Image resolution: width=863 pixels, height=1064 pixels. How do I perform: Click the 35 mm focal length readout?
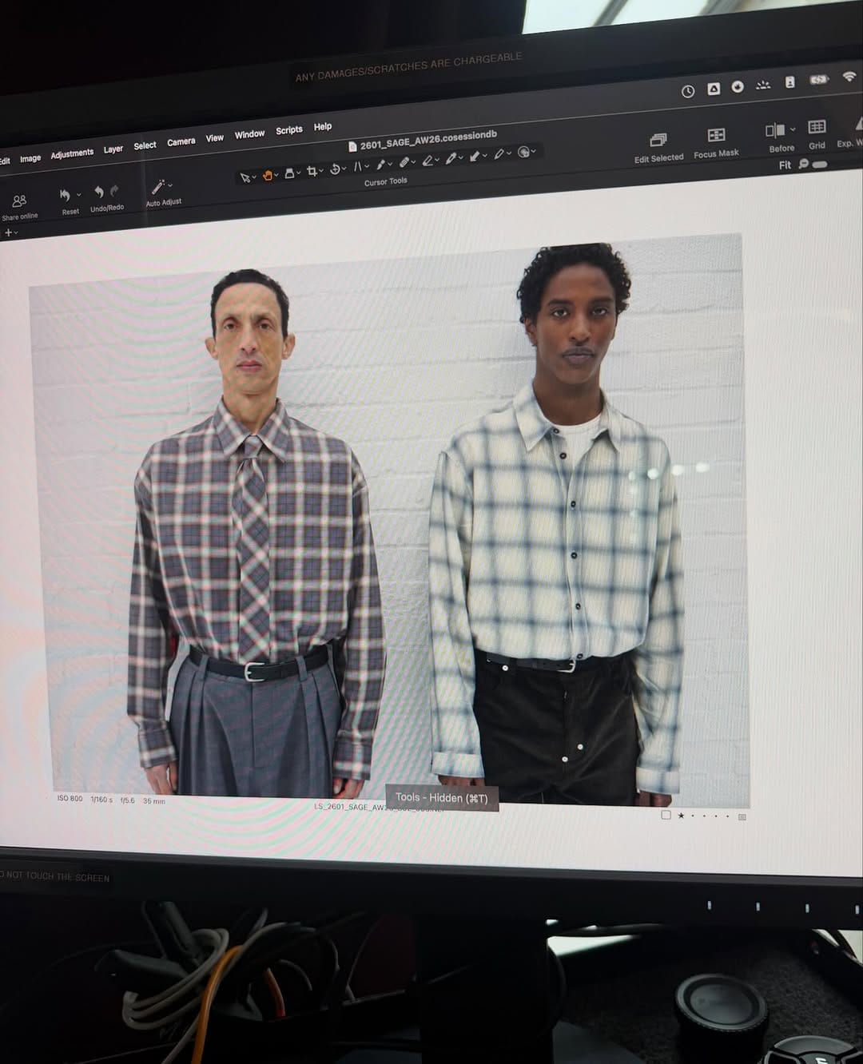point(153,800)
